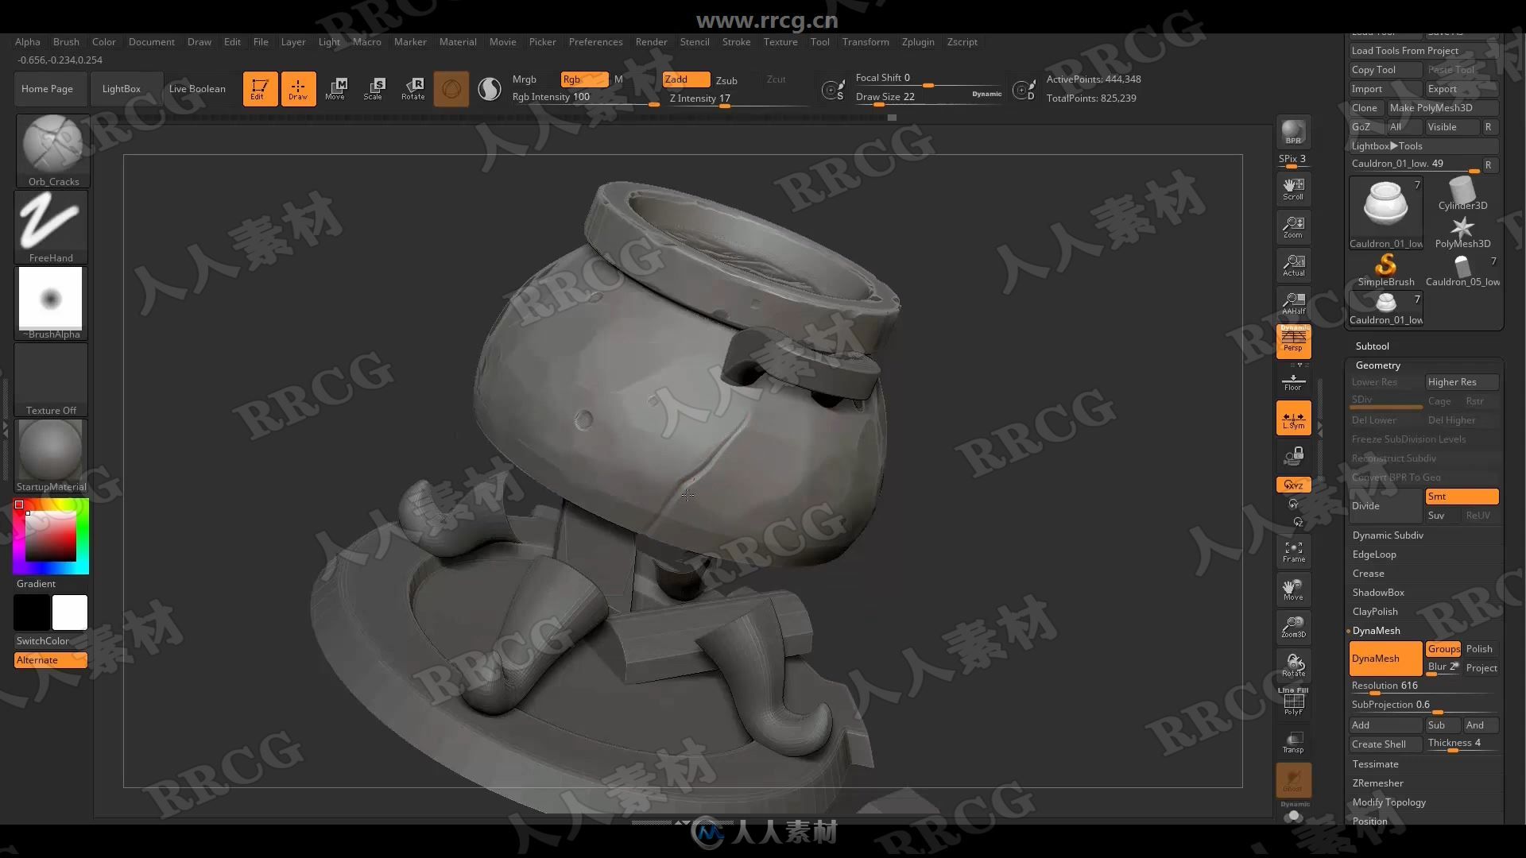Open the Stroke menu
Image resolution: width=1526 pixels, height=858 pixels.
pos(736,42)
